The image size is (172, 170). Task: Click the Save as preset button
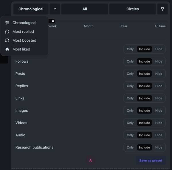[150, 161]
